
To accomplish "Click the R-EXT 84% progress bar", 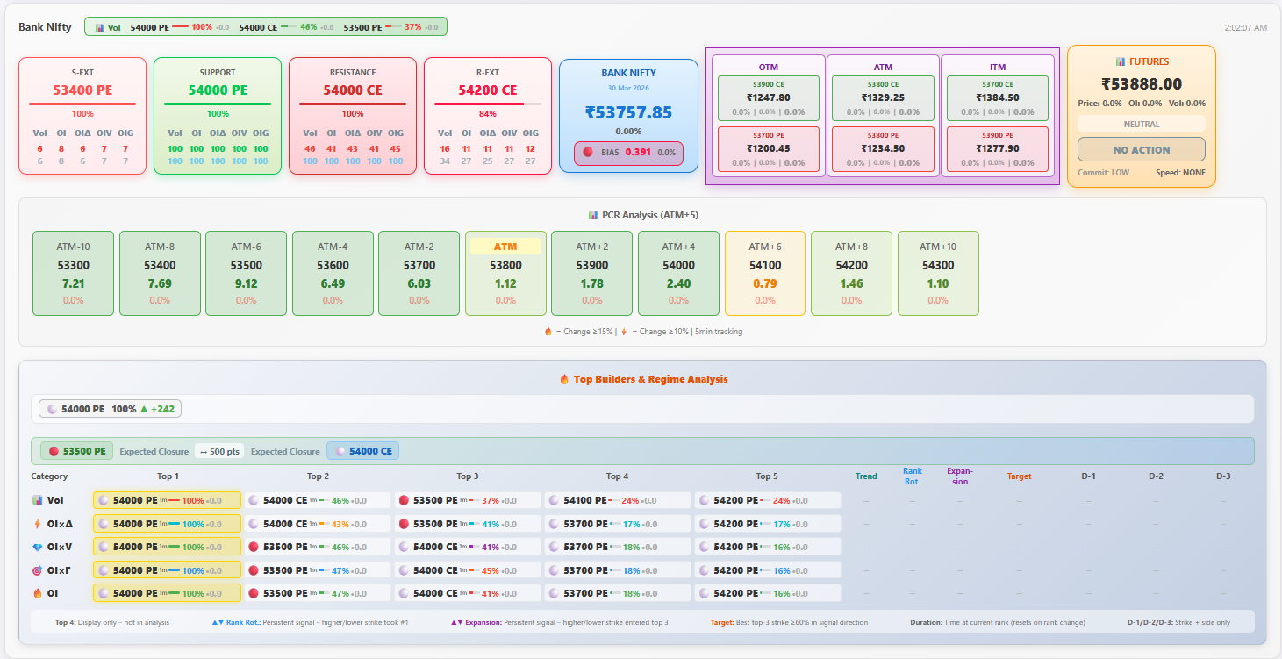I will pyautogui.click(x=488, y=104).
